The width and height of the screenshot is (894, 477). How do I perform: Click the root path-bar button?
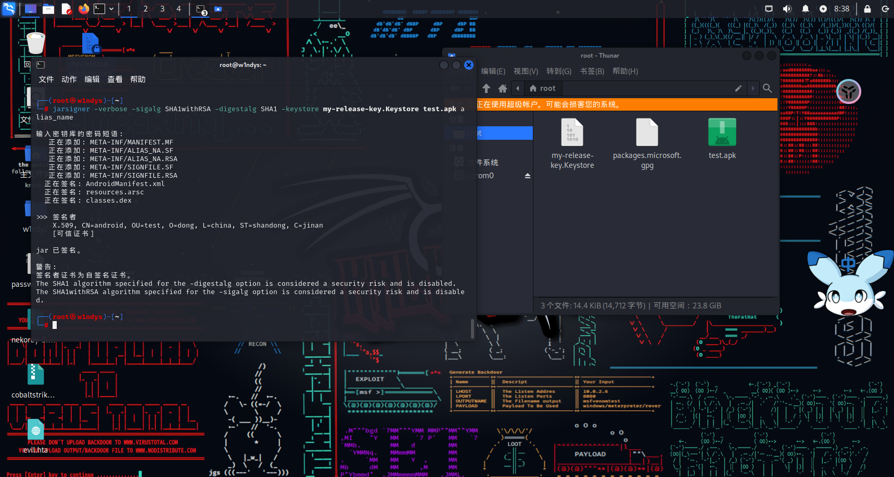[542, 88]
